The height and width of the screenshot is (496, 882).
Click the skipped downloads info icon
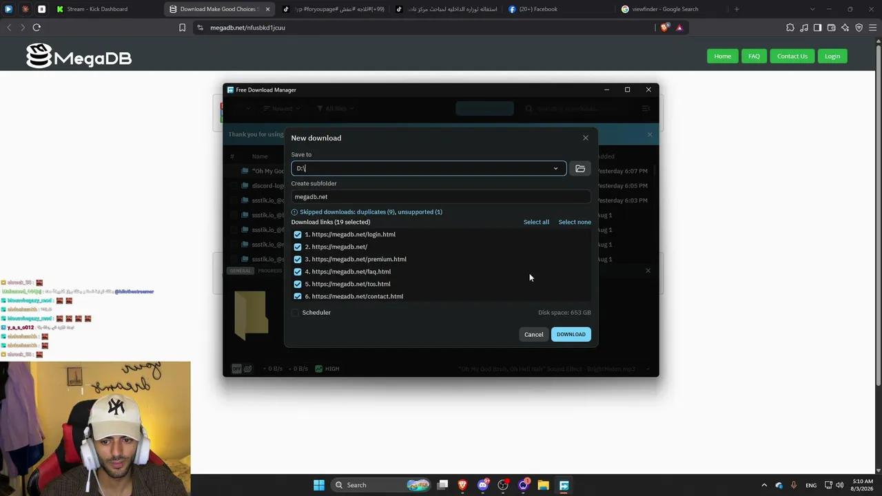pyautogui.click(x=294, y=212)
